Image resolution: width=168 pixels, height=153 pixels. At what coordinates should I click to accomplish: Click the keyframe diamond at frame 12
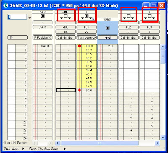tap(79, 90)
